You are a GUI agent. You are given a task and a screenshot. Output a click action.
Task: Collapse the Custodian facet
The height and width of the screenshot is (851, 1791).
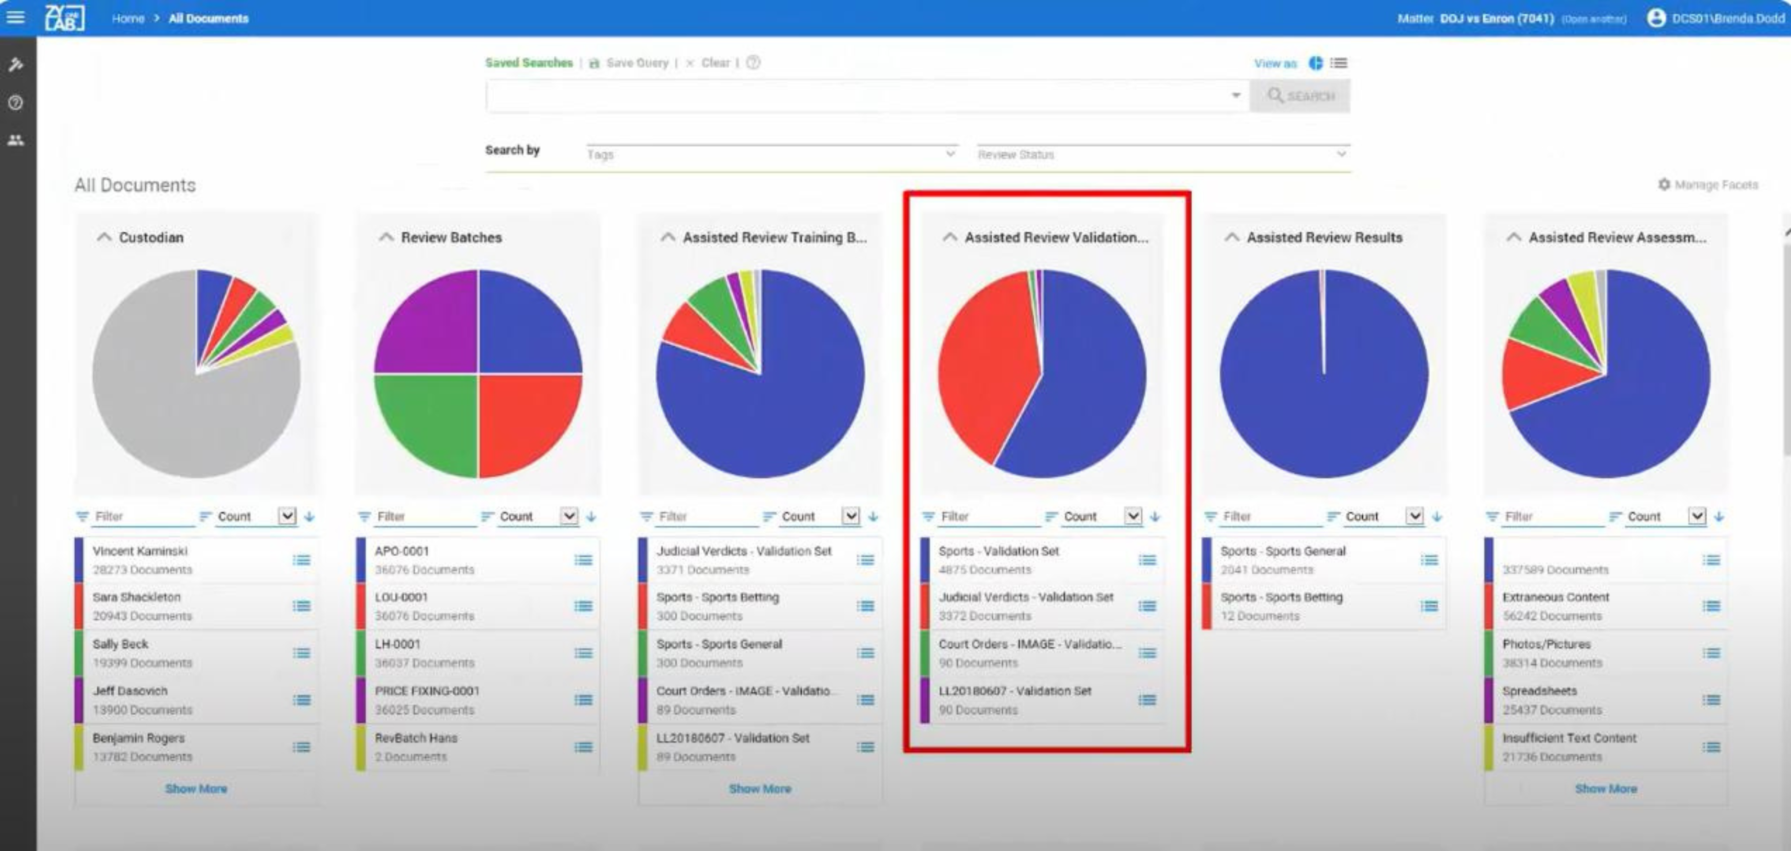[104, 237]
